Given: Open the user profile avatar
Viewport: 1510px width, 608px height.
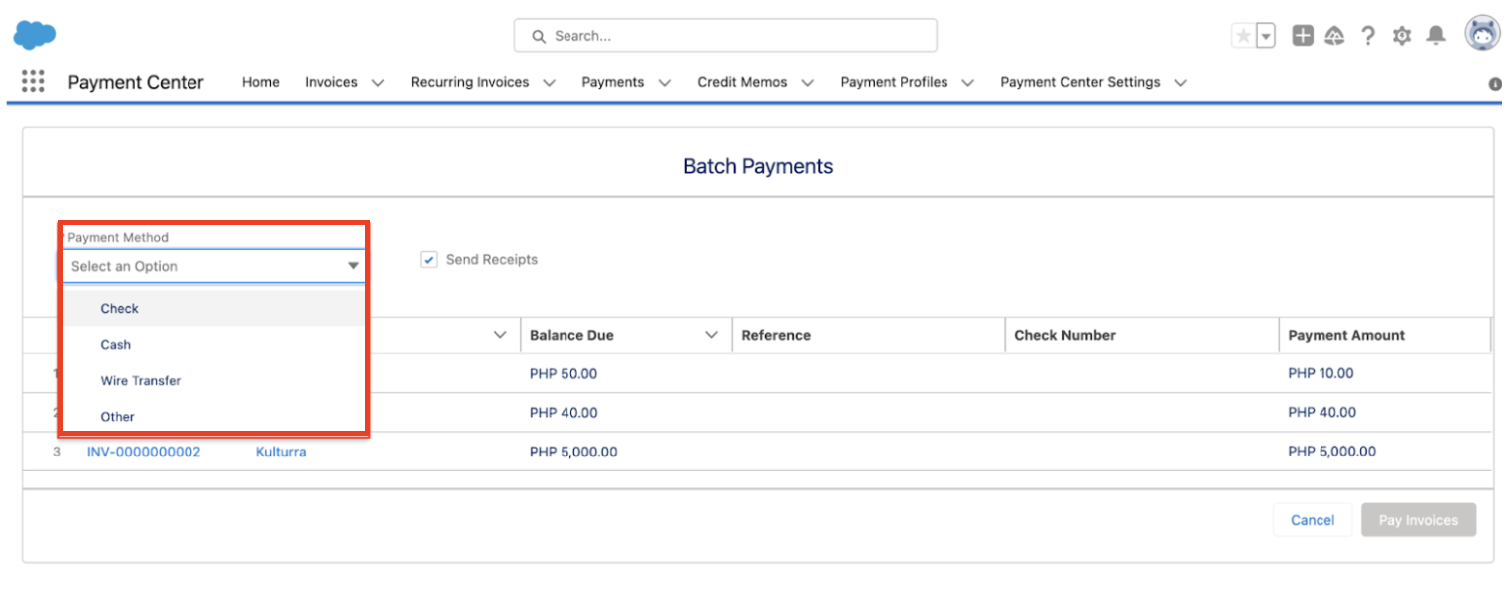Looking at the screenshot, I should (1482, 34).
